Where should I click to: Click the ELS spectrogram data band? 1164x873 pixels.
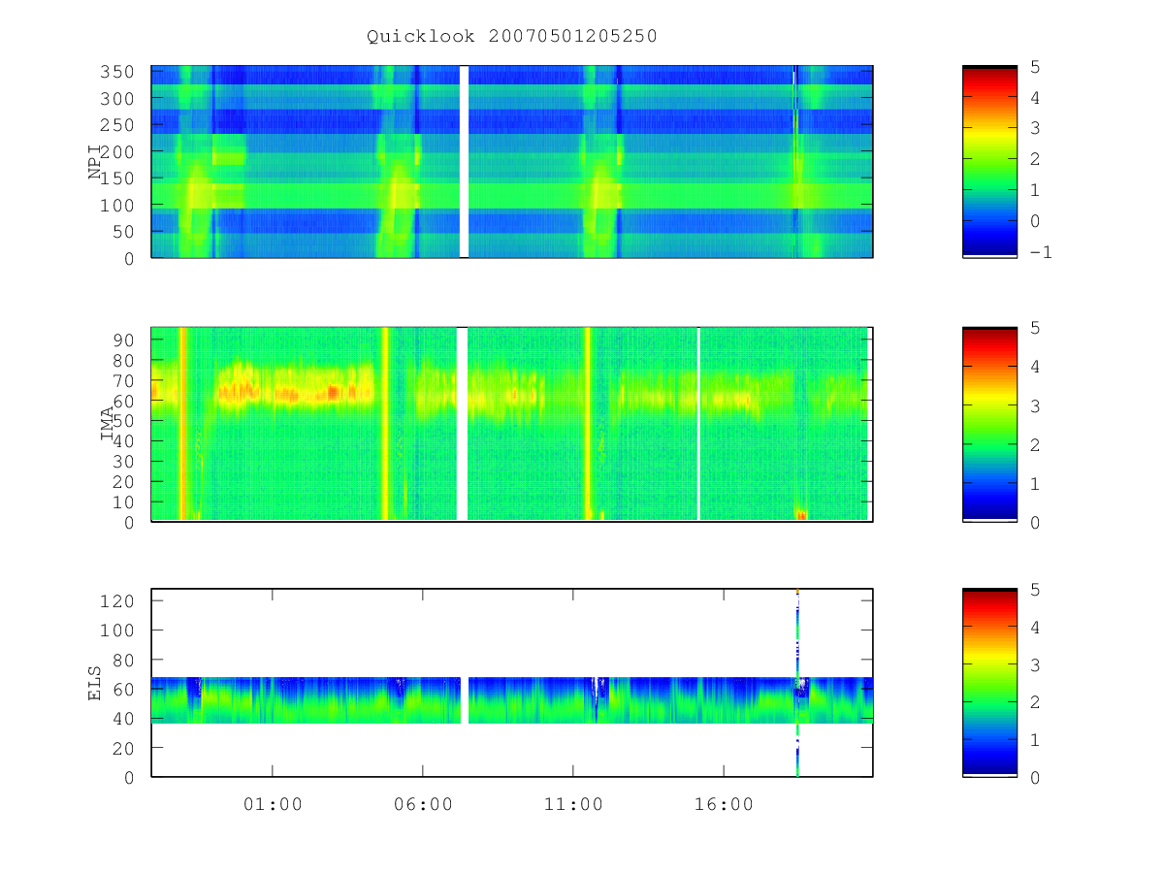(x=512, y=699)
